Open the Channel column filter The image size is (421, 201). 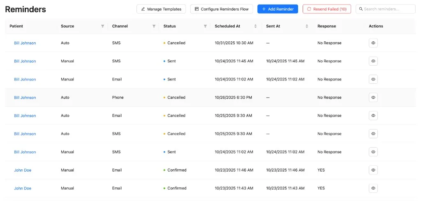tap(154, 26)
